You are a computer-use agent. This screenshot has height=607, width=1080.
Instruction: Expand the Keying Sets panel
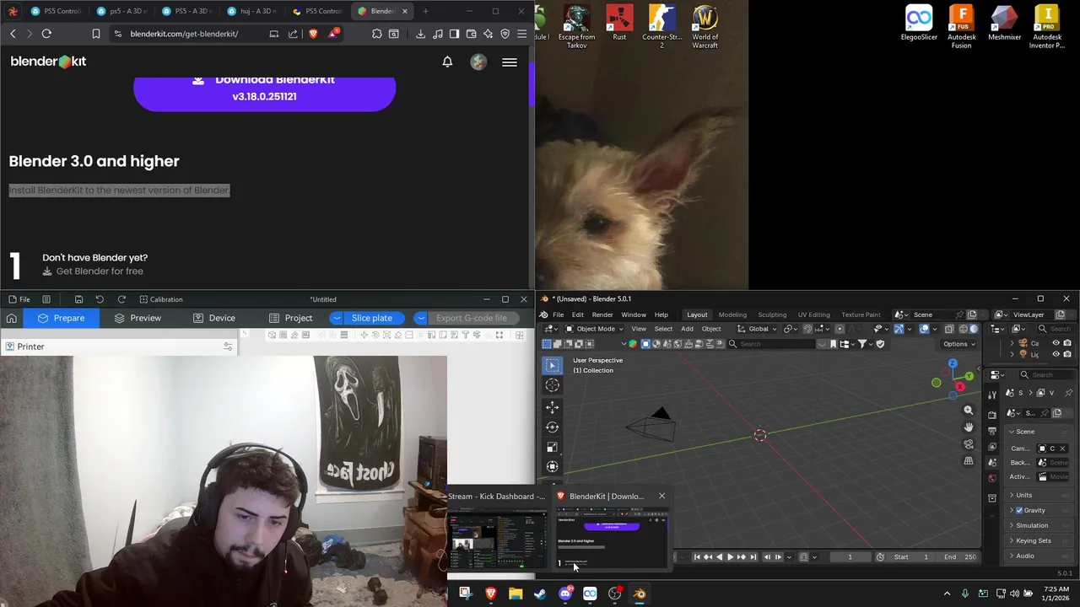[1034, 540]
